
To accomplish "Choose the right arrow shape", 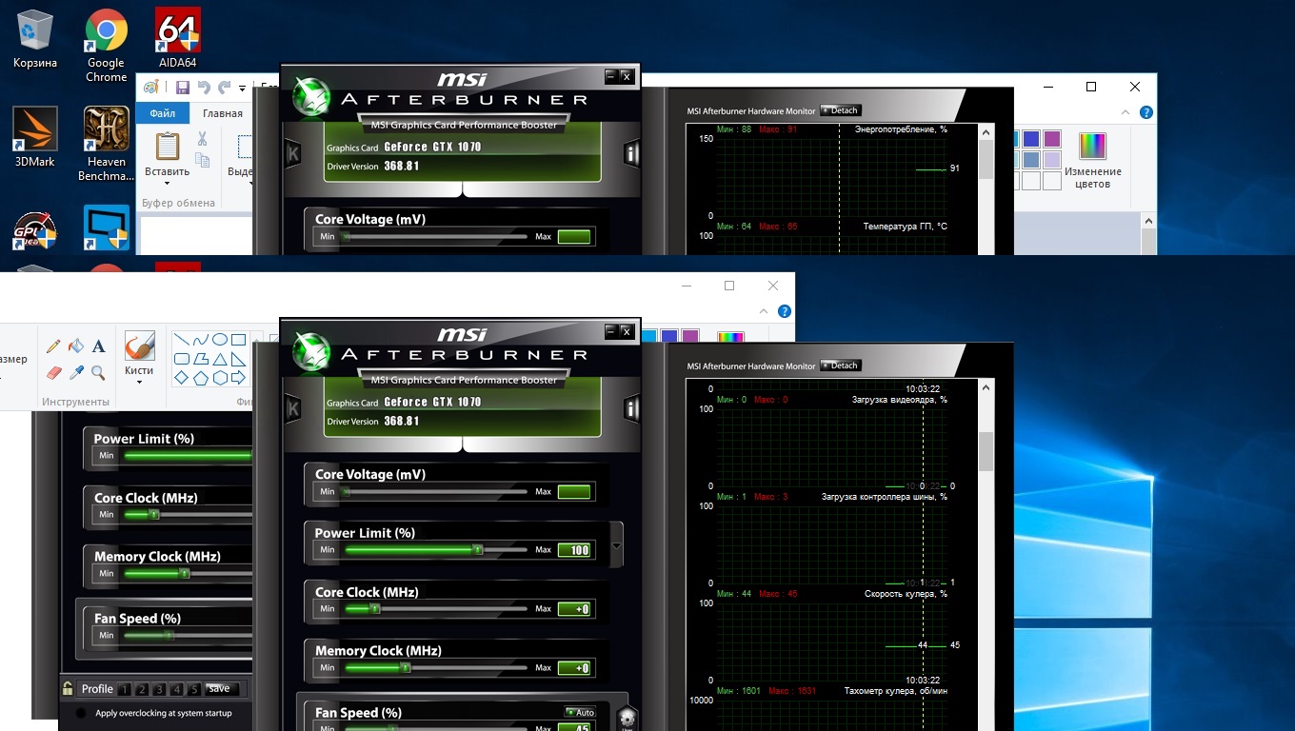I will point(238,378).
